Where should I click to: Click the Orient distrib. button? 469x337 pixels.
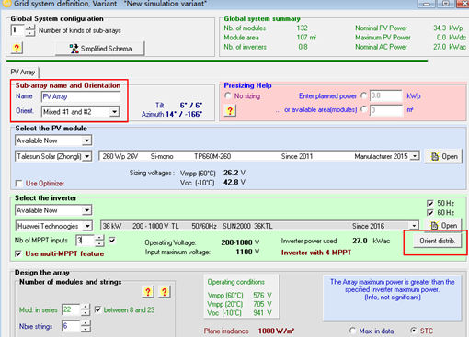point(438,241)
